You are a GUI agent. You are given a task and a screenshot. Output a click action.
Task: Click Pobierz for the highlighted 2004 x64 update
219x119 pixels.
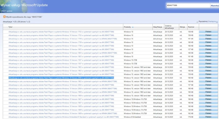click(208, 78)
